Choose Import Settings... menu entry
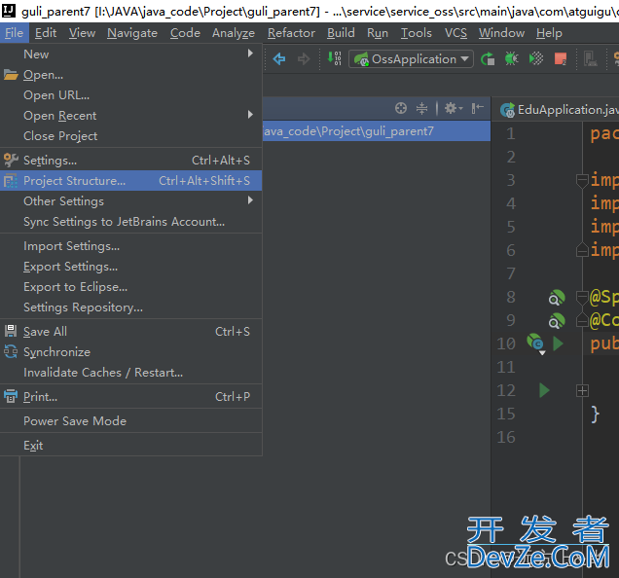 131,246
